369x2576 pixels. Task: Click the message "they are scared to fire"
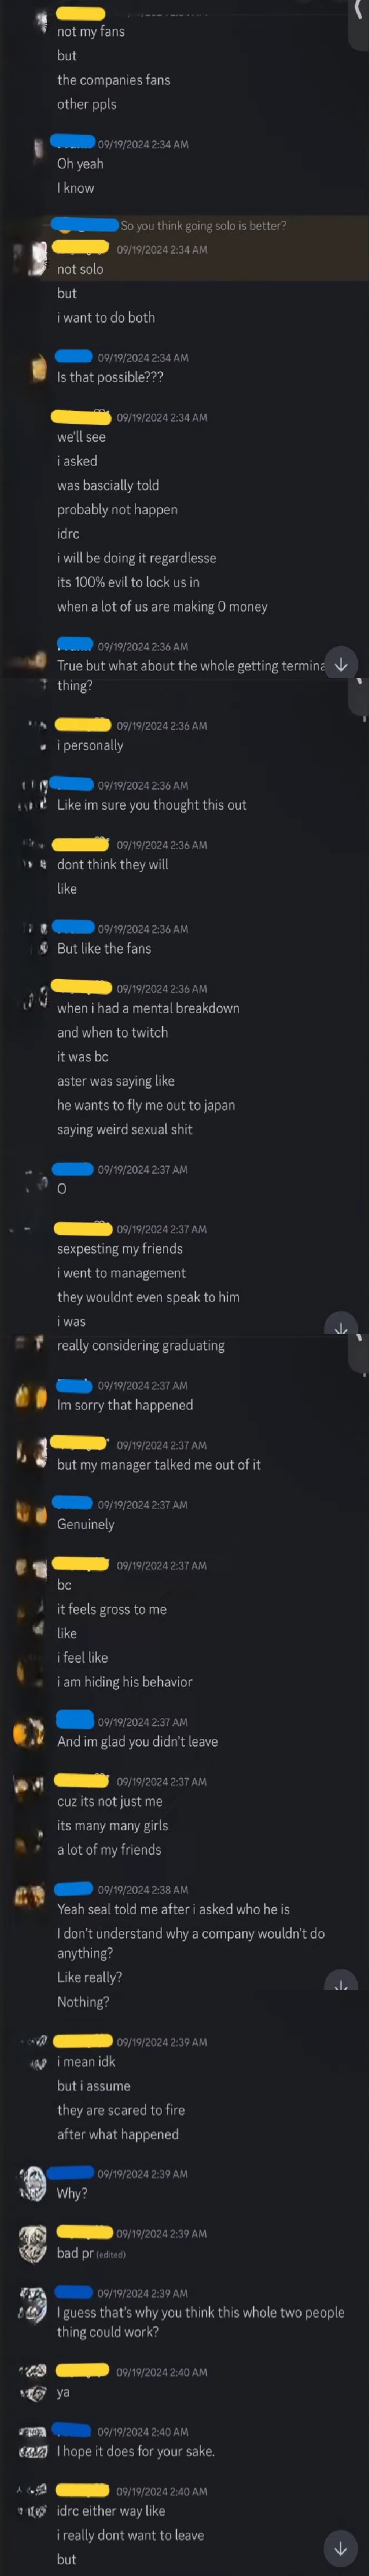[x=121, y=2110]
